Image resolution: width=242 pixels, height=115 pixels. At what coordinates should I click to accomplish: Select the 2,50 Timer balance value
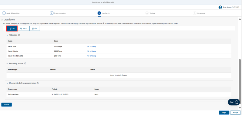coord(58,56)
